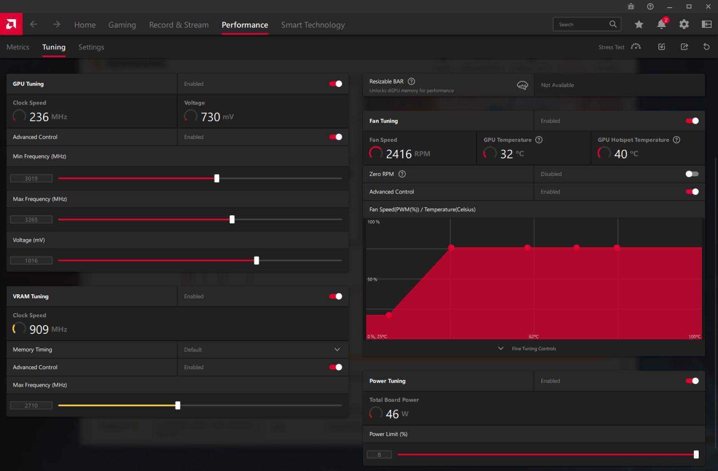Toggle VRAM Advanced Control switch
This screenshot has height=471, width=718.
336,367
